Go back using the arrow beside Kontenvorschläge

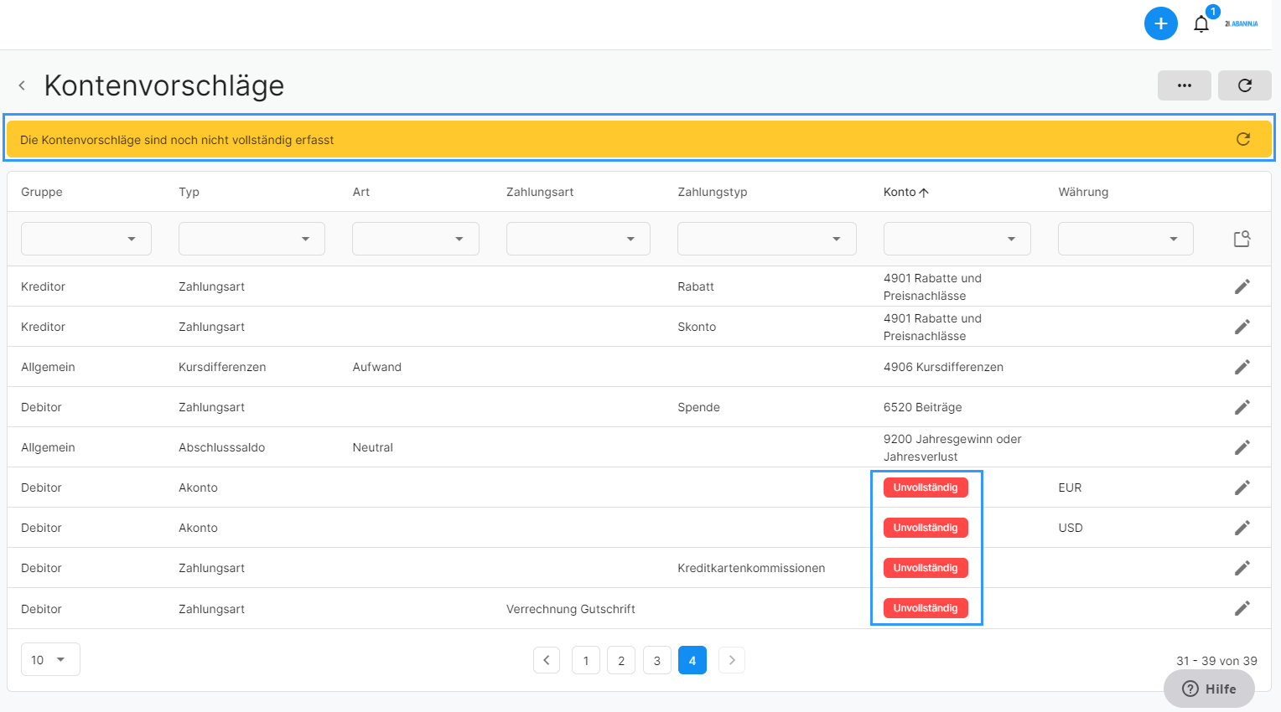pos(22,85)
